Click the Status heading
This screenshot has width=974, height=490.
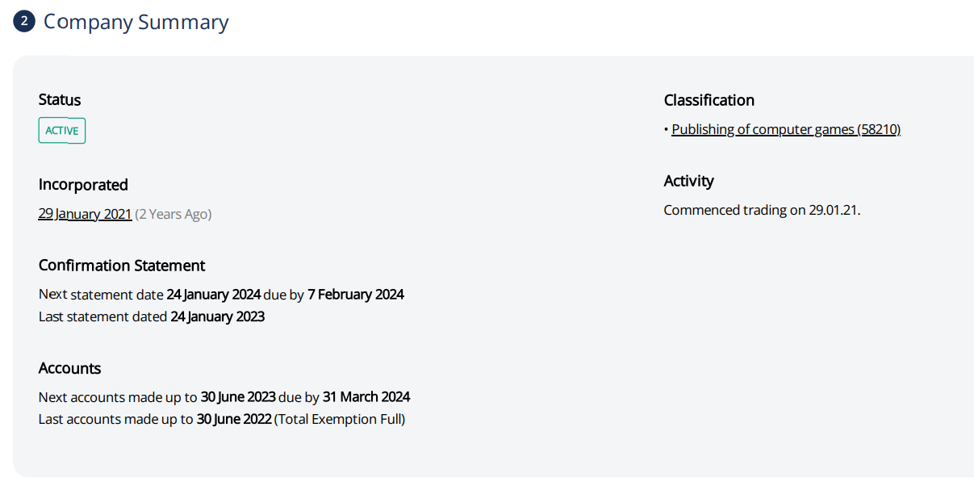(x=60, y=100)
